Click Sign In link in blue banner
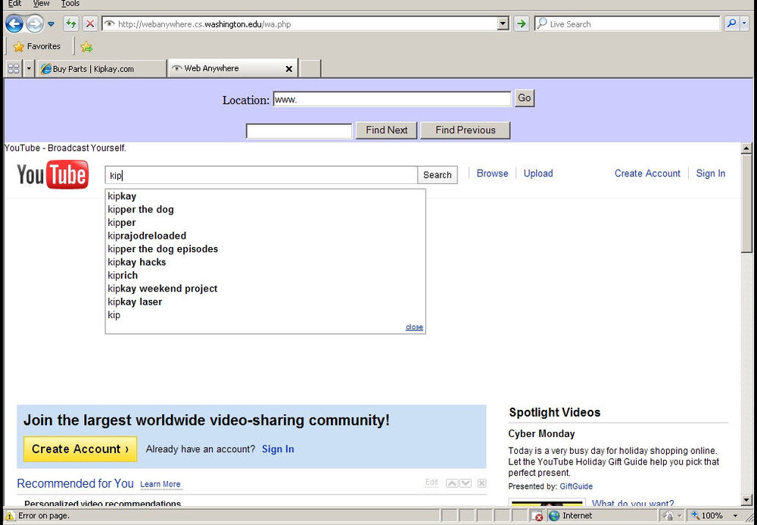This screenshot has width=757, height=525. point(278,449)
